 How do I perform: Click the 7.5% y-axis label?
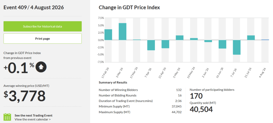coord(101,18)
